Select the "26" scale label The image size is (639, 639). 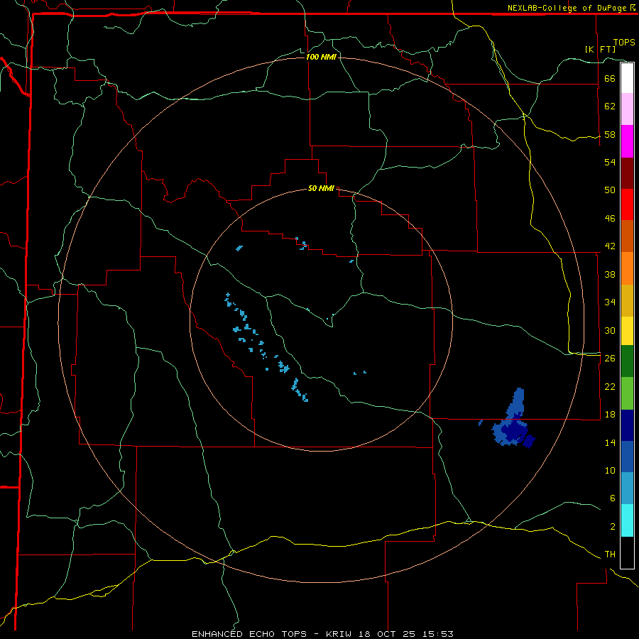point(610,359)
